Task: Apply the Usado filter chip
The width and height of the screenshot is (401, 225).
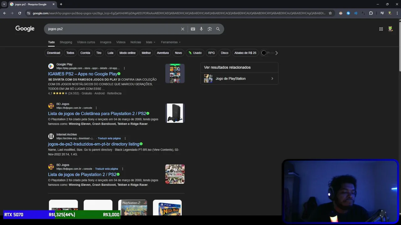Action: tap(195, 53)
